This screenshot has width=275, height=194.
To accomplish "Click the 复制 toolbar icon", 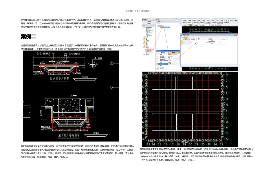I will pyautogui.click(x=189, y=20).
